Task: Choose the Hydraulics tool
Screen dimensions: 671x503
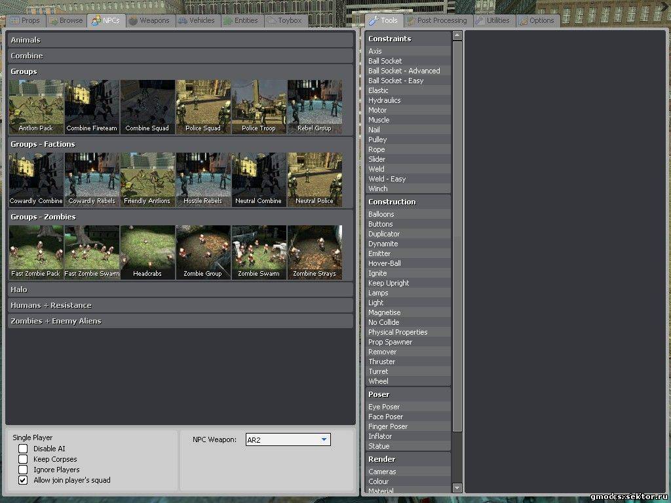Action: [408, 100]
